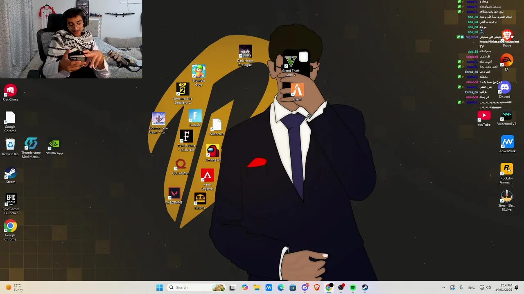Click the volume speaker tray icon
Screen dimensions: 524x294
tap(489, 287)
